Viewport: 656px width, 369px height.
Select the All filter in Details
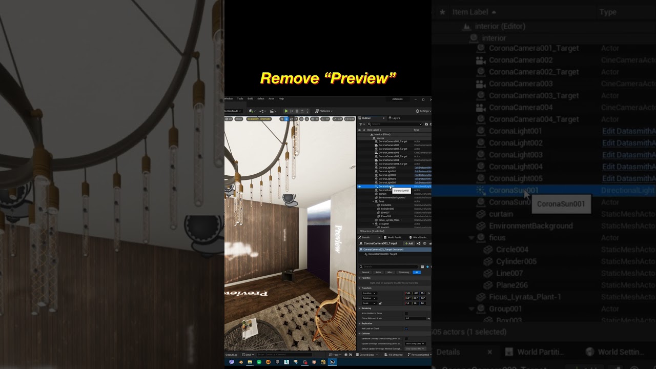(417, 272)
